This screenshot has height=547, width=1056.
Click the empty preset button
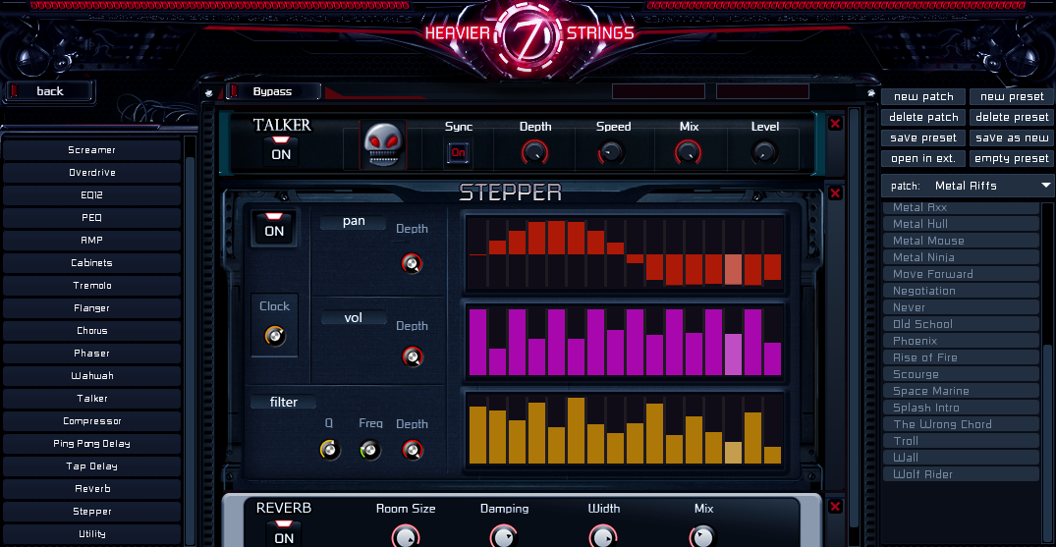click(x=1012, y=159)
